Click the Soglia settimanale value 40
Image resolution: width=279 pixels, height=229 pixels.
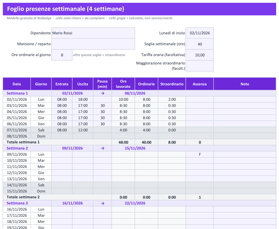(200, 44)
